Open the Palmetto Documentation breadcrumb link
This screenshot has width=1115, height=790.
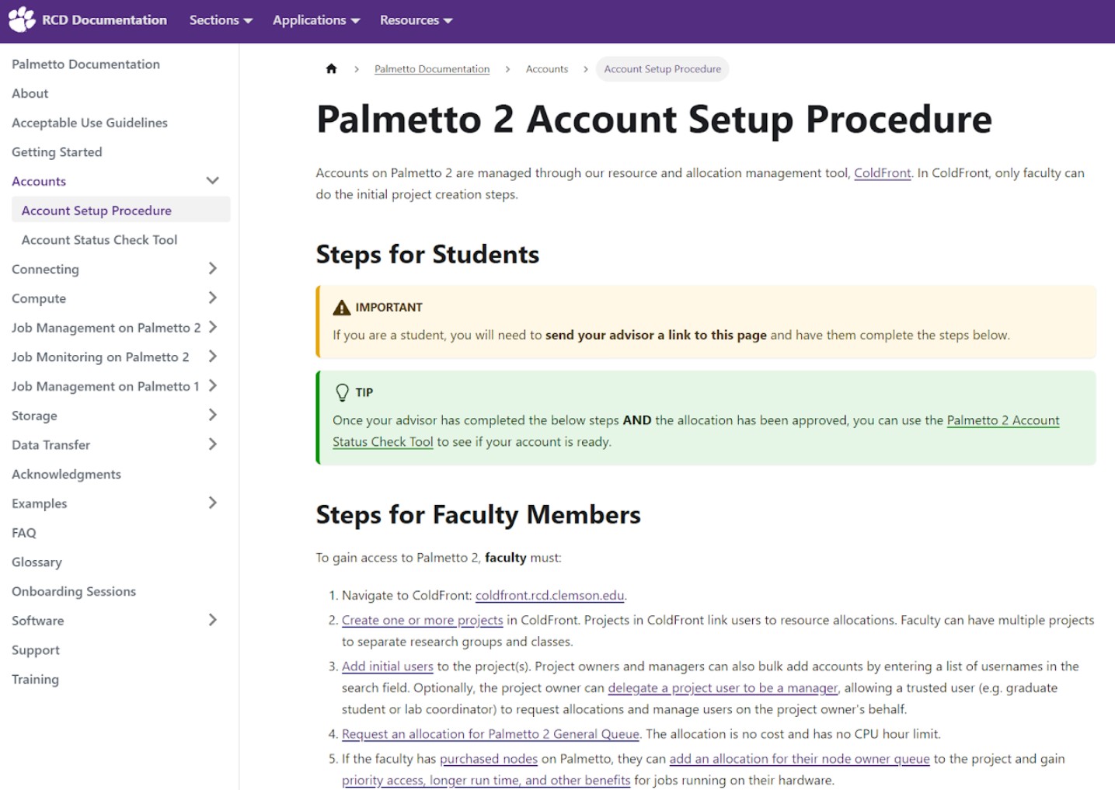(432, 68)
